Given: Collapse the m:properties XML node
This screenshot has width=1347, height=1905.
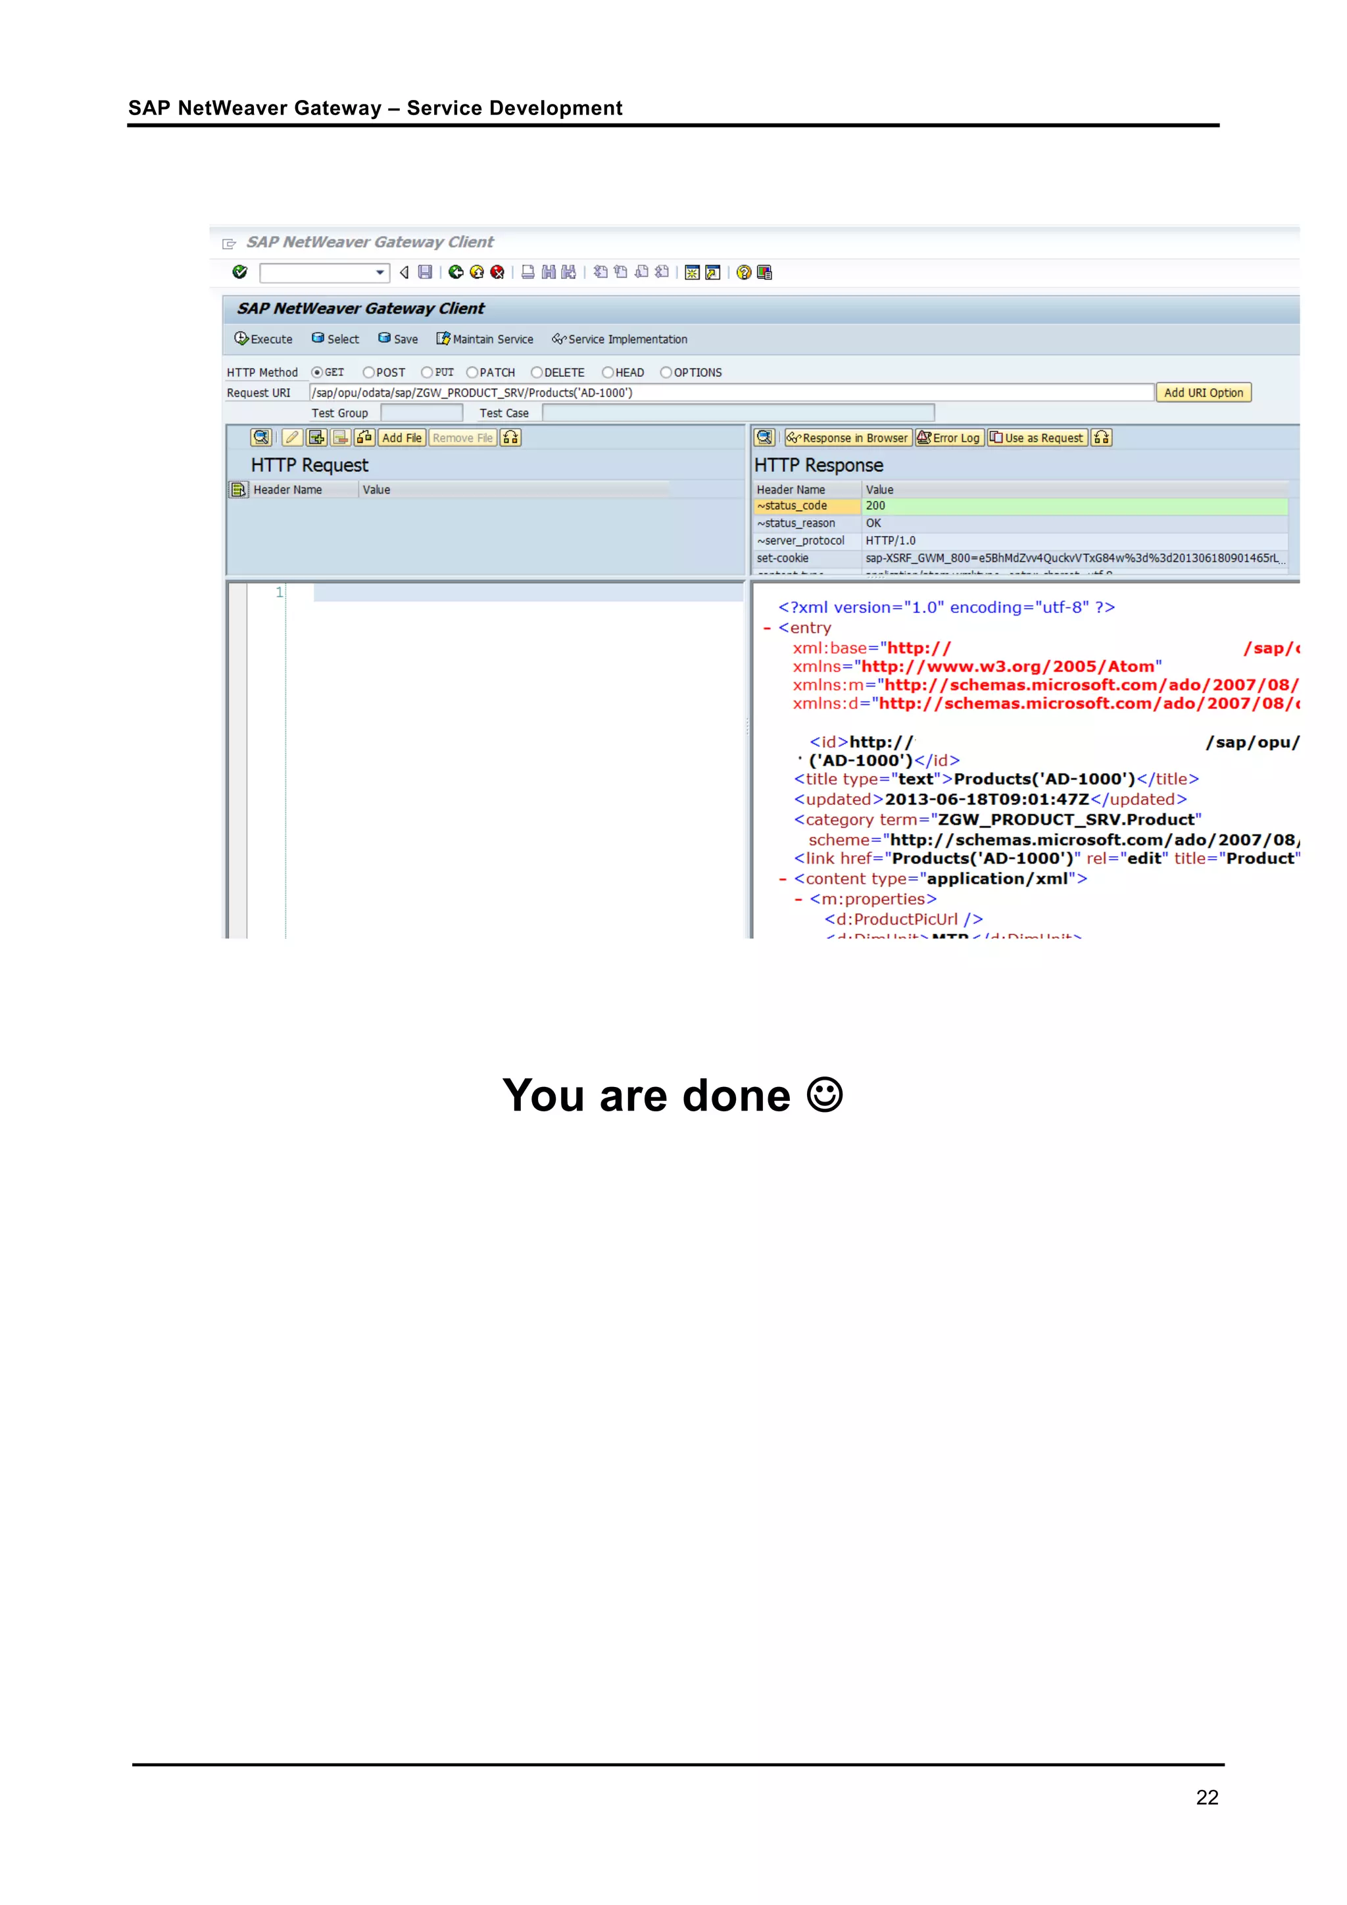Looking at the screenshot, I should 798,898.
